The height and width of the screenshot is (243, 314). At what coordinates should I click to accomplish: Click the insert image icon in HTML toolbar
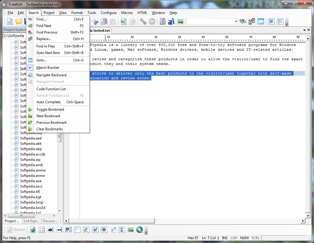(x=131, y=230)
